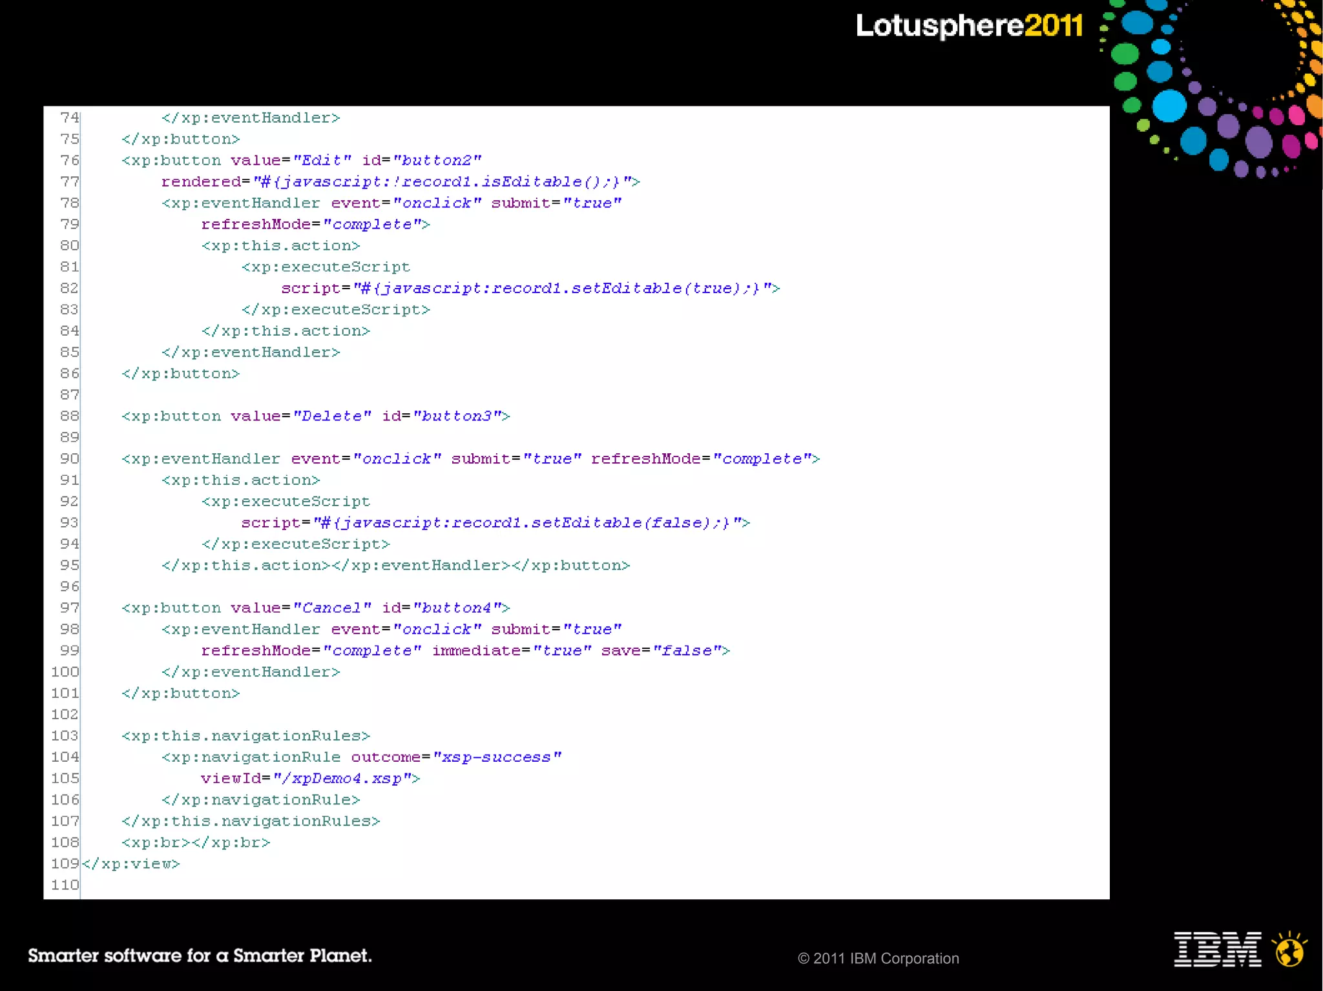This screenshot has width=1323, height=991.
Task: Click value="Cancel" on line 97
Action: [x=300, y=608]
